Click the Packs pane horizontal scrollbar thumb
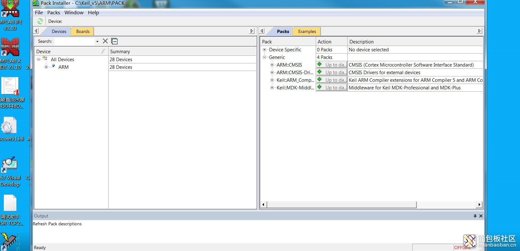The width and height of the screenshot is (520, 251). pyautogui.click(x=342, y=205)
